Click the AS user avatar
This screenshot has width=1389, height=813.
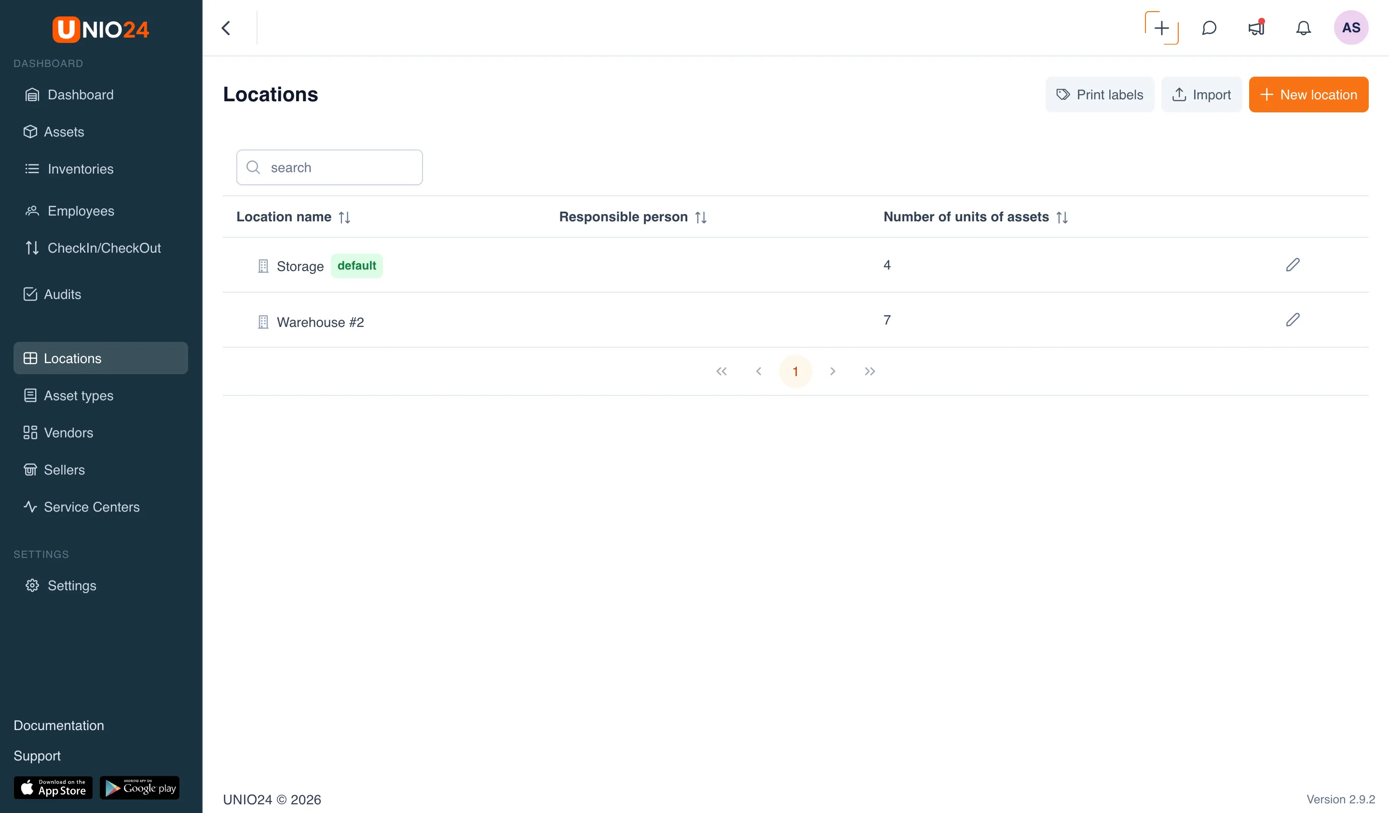[x=1350, y=27]
